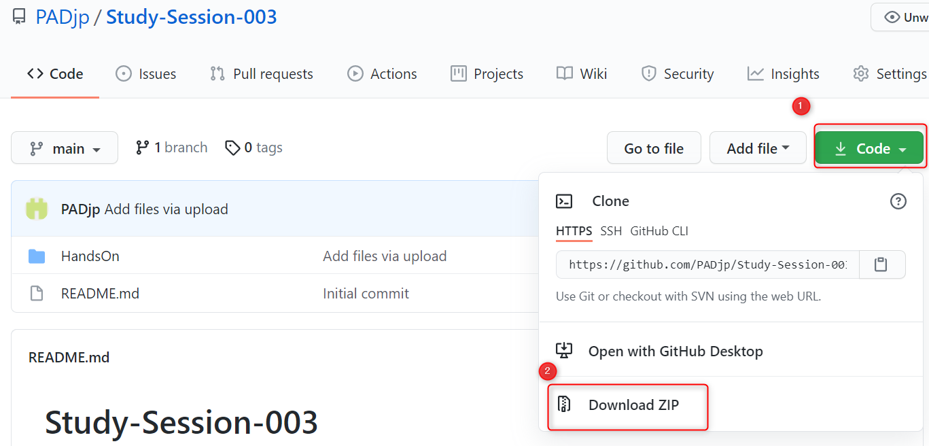Open the main branch selector dropdown
929x446 pixels.
pos(64,148)
